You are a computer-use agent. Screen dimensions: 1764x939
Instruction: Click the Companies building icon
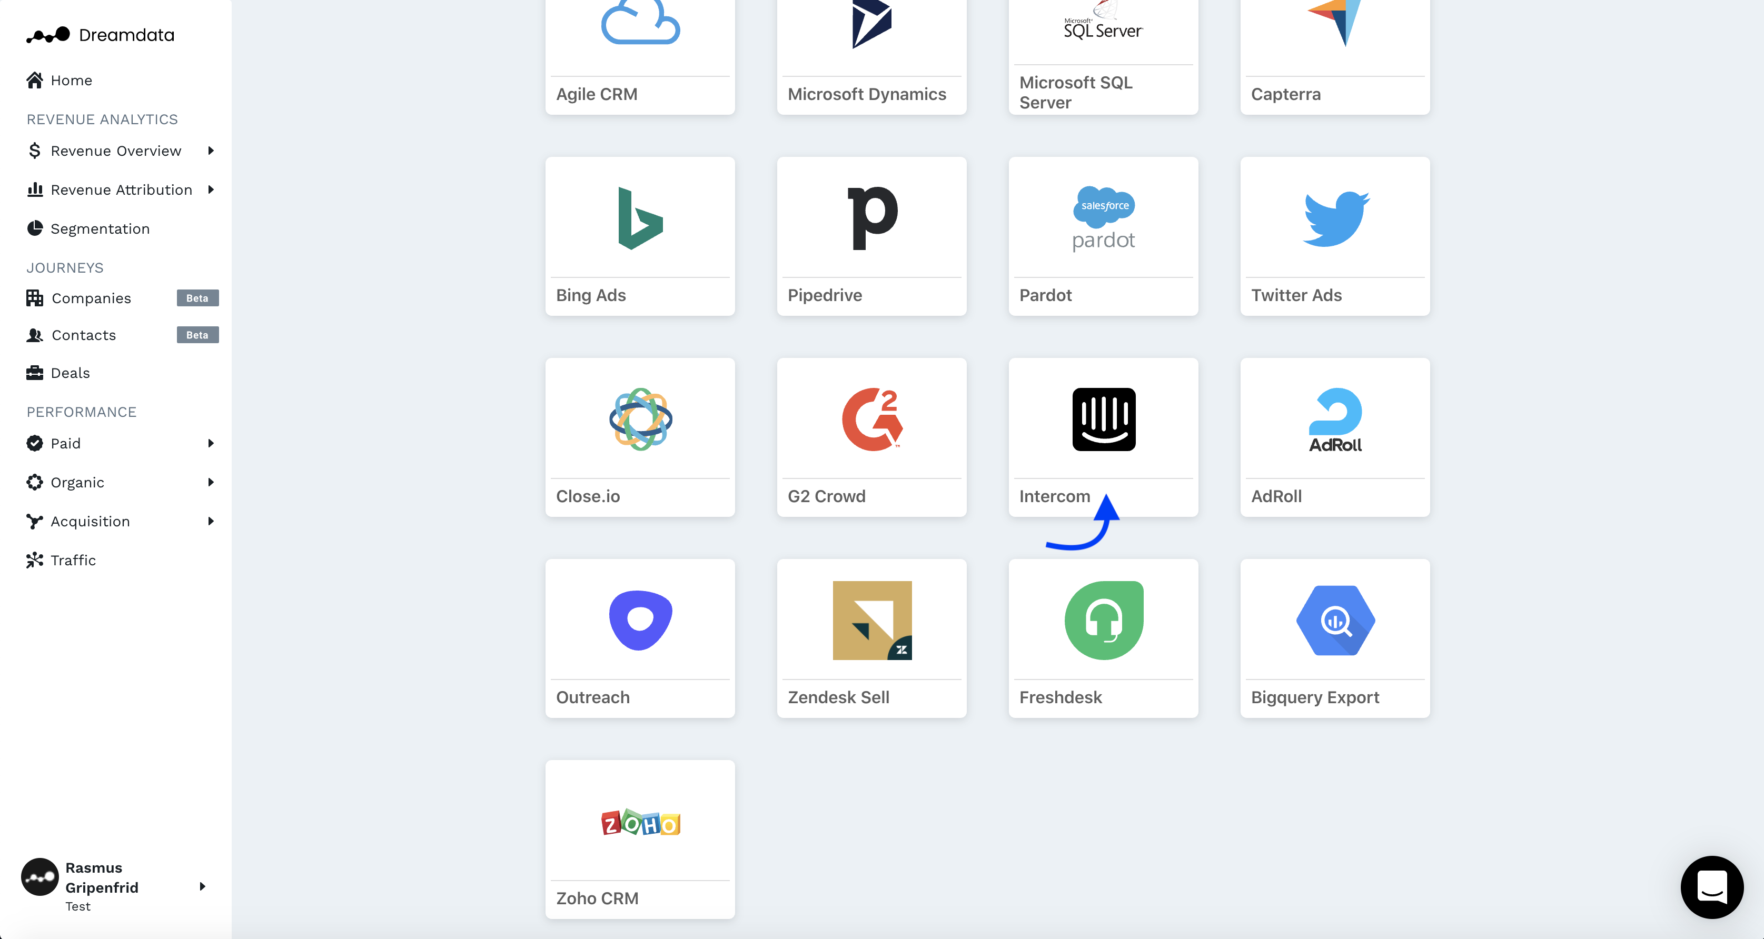click(34, 298)
